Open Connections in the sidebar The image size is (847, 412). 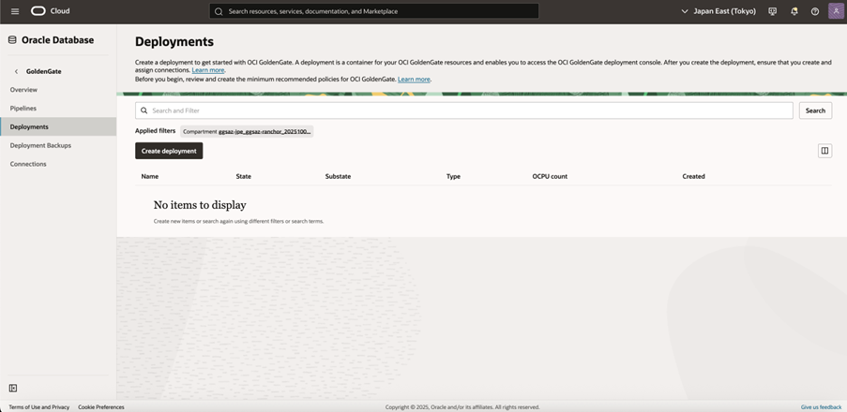click(28, 164)
